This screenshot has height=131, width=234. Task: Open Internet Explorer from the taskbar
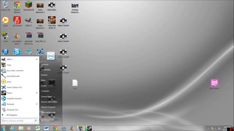point(12,128)
